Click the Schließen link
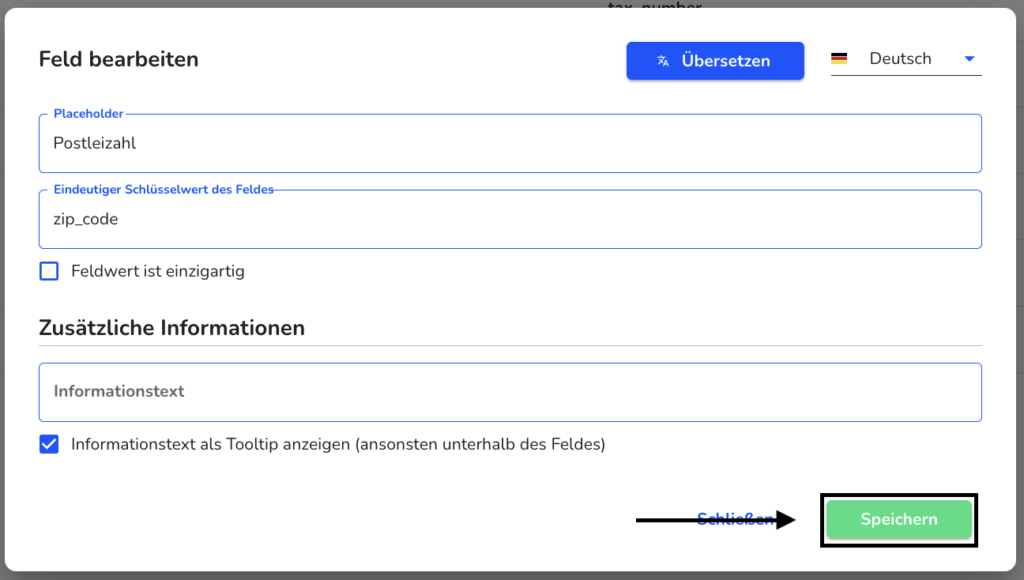 [x=735, y=519]
